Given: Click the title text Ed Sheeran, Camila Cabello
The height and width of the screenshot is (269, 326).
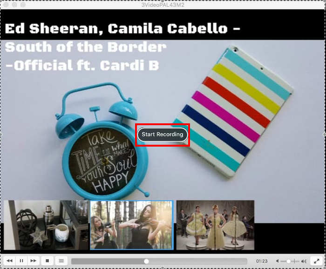Looking at the screenshot, I should 116,28.
